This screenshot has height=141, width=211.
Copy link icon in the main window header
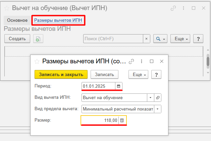pyautogui.click(x=173, y=8)
